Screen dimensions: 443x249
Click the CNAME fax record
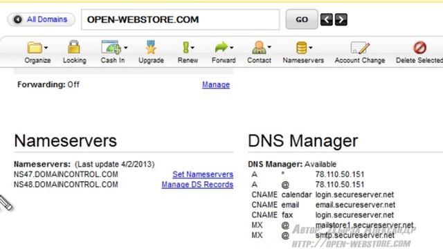click(x=323, y=215)
